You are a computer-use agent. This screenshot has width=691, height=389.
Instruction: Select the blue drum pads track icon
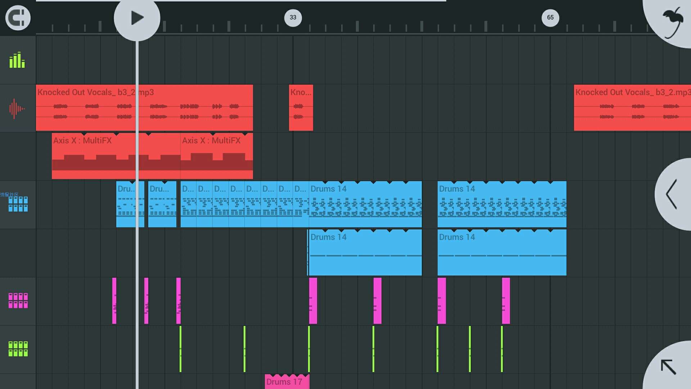18,204
